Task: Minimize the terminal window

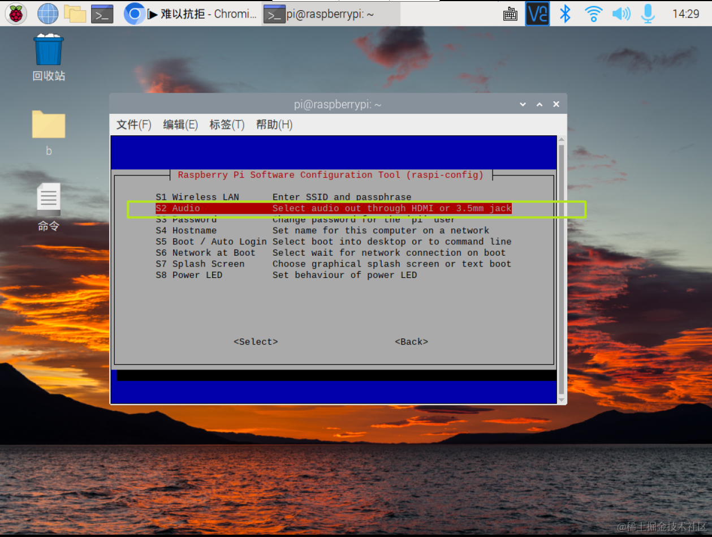Action: click(523, 105)
